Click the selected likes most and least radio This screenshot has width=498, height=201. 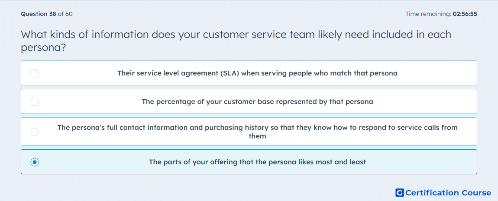[35, 162]
